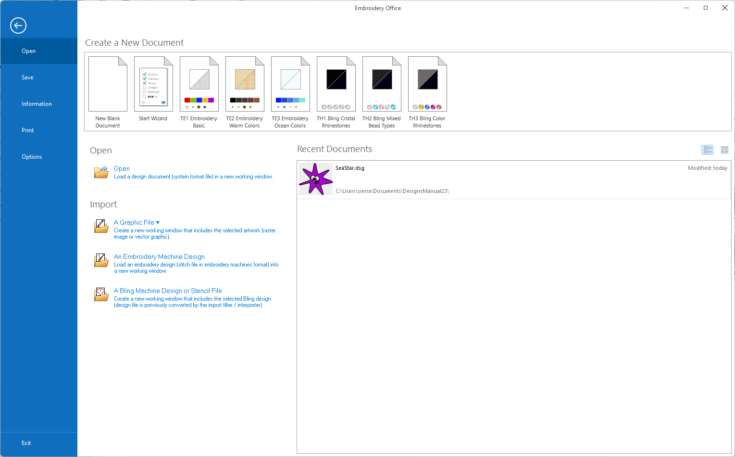Image resolution: width=735 pixels, height=457 pixels.
Task: Open the SeaStar.dsg purple starfish thumbnail
Action: 316,179
